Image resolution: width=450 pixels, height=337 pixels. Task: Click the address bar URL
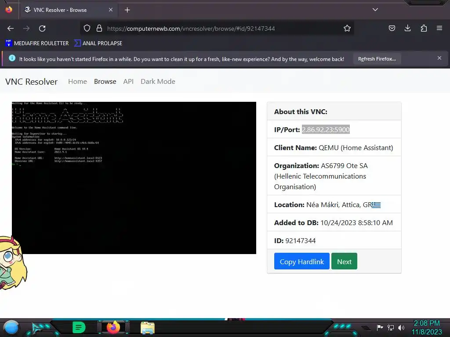pos(191,29)
